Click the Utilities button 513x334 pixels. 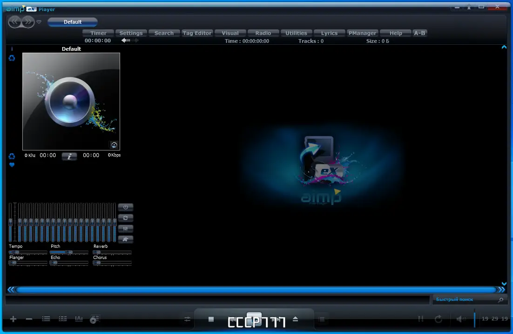point(296,33)
